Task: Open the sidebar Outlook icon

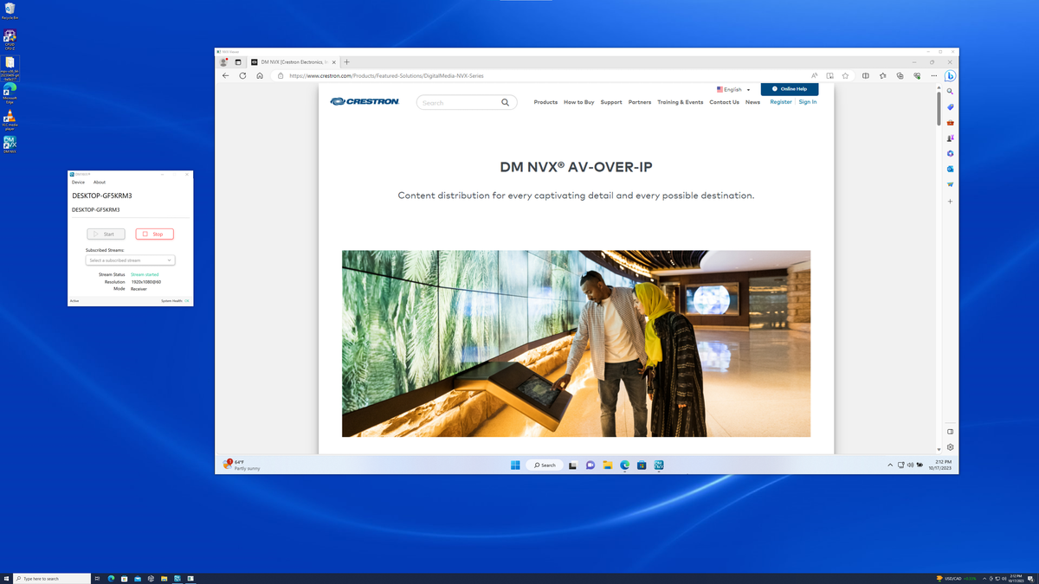Action: click(950, 169)
